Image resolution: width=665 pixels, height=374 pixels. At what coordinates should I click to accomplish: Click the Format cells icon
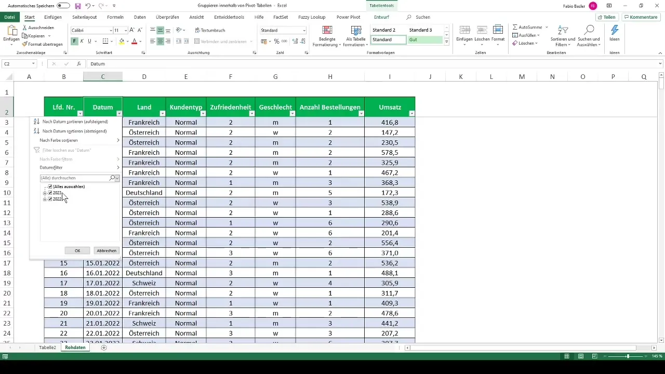(x=498, y=30)
